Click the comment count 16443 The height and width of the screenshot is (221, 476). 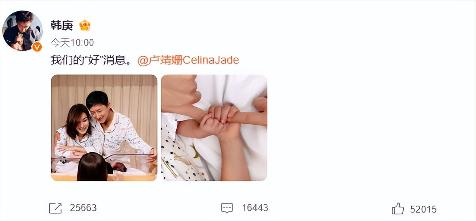(255, 208)
